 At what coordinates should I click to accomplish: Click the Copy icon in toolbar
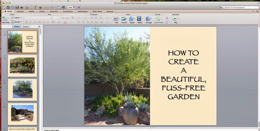click(x=31, y=7)
